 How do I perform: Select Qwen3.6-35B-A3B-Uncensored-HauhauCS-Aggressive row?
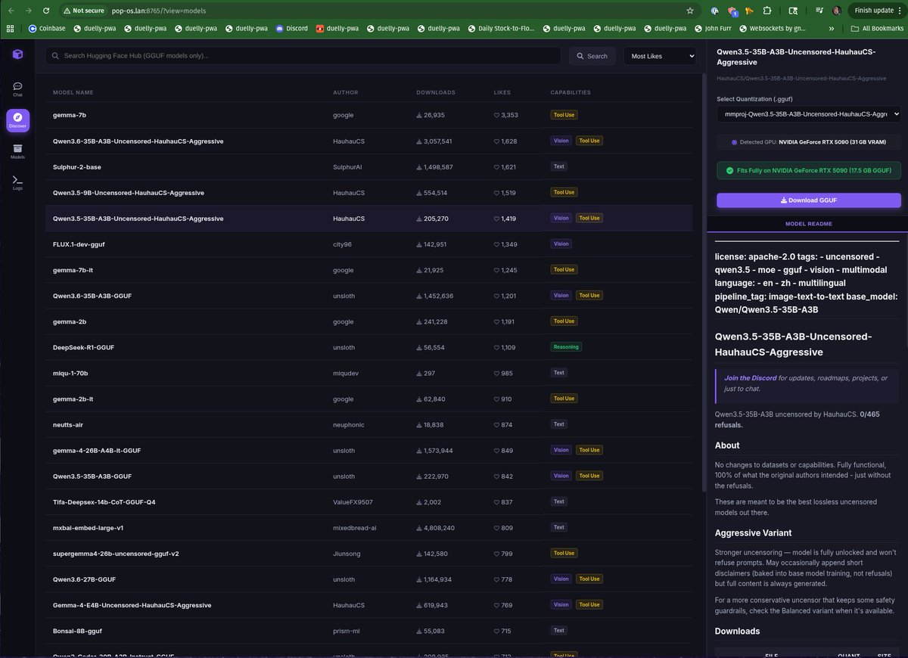point(368,141)
